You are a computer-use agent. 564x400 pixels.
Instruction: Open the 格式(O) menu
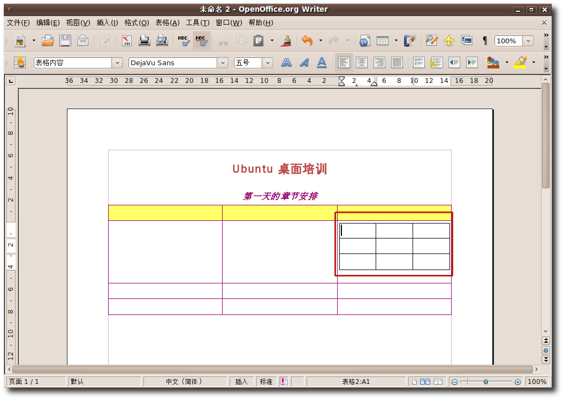pos(136,22)
